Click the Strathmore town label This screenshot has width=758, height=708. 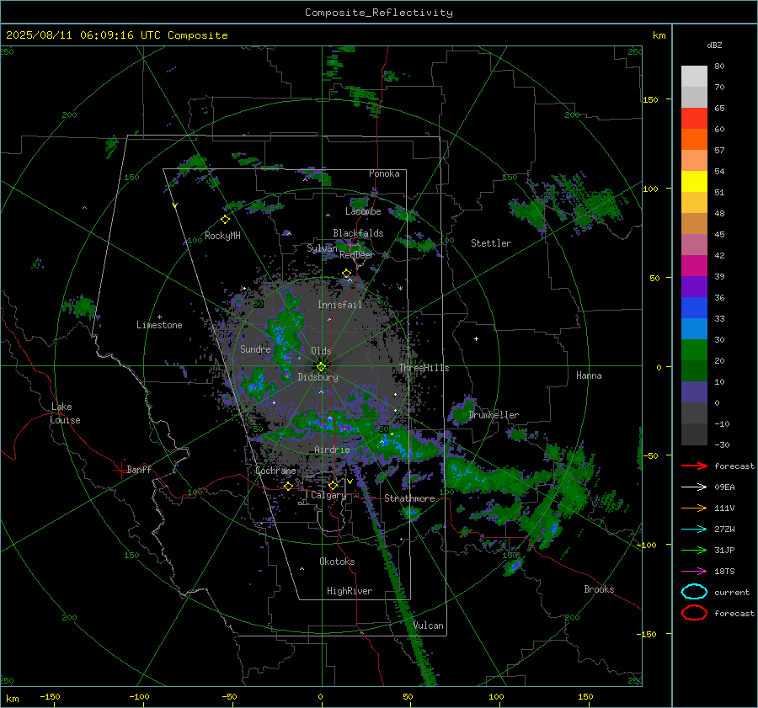tap(410, 498)
